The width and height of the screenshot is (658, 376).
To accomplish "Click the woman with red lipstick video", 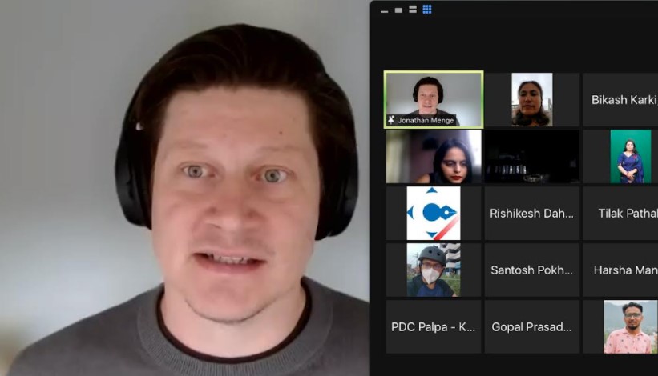I will [x=434, y=157].
